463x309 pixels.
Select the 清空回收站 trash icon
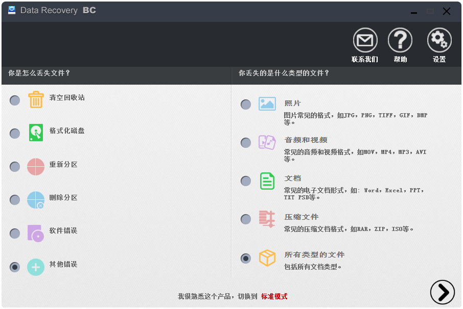pyautogui.click(x=36, y=100)
